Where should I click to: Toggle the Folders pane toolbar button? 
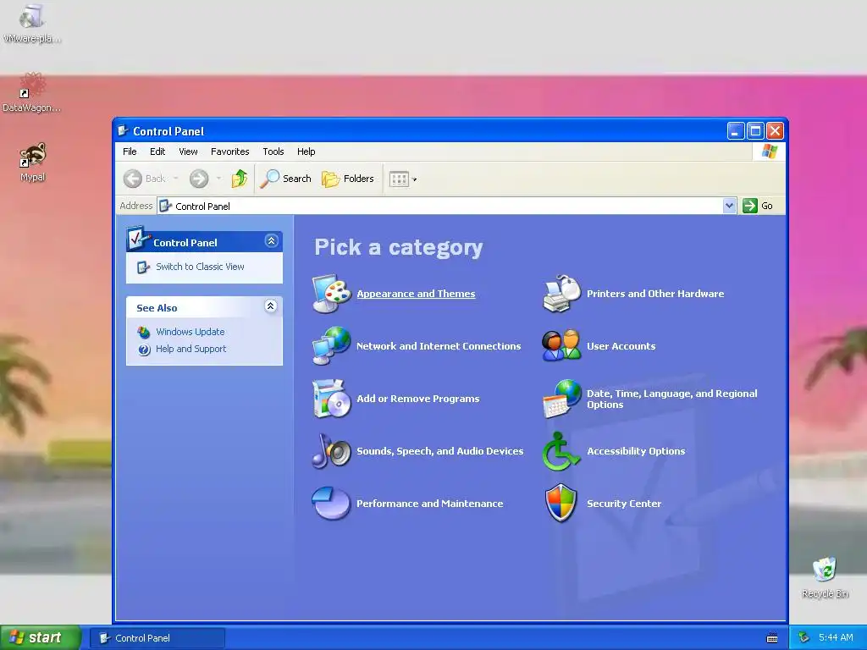(x=348, y=179)
